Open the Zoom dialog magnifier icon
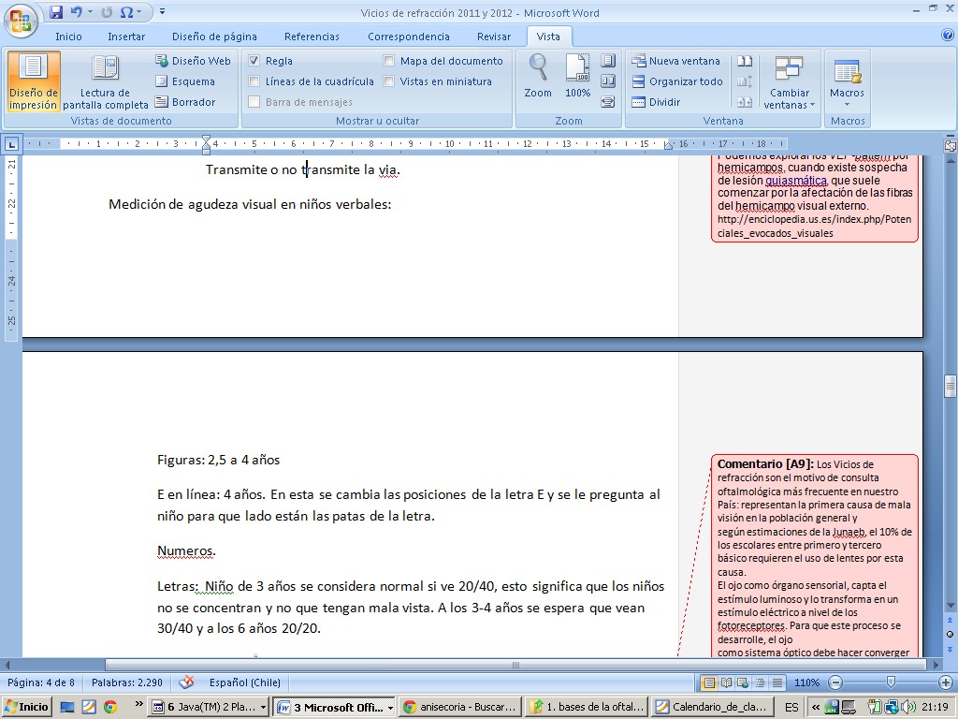Viewport: 958px width, 719px height. [x=538, y=67]
